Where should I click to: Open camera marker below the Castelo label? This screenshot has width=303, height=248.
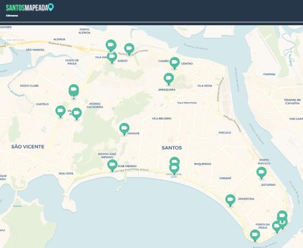60,112
